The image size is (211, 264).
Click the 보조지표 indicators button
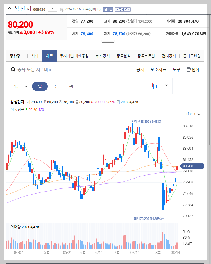[158, 69]
